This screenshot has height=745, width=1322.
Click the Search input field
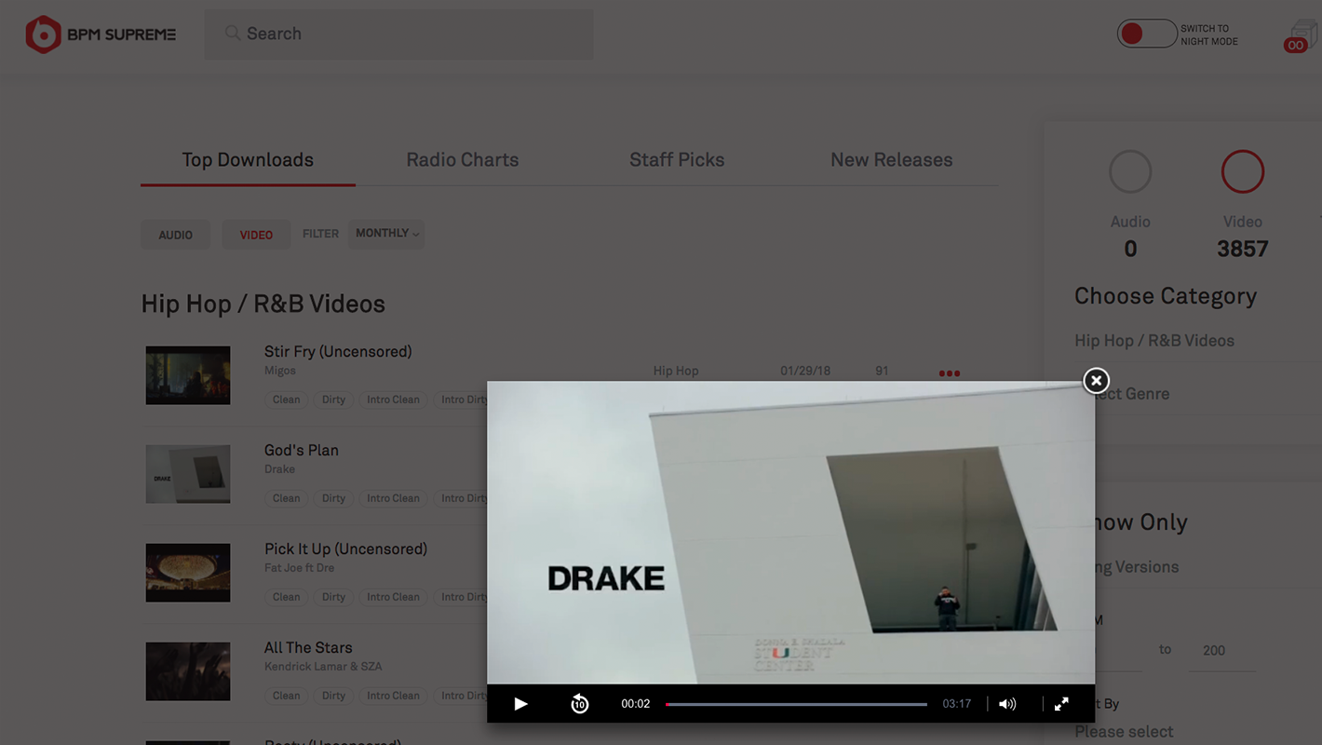398,34
